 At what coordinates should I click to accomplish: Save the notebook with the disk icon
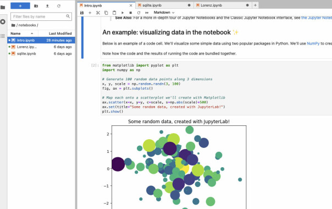coord(82,13)
